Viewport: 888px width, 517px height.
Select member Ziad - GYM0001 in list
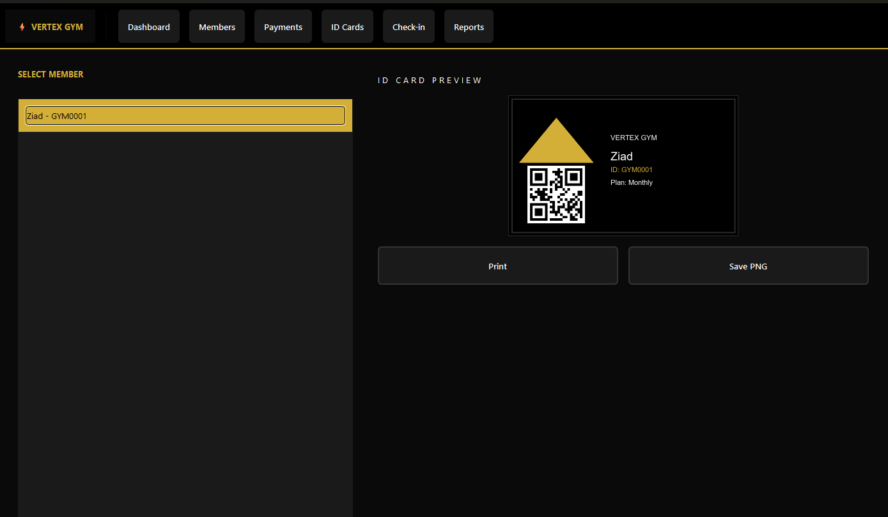coord(185,116)
